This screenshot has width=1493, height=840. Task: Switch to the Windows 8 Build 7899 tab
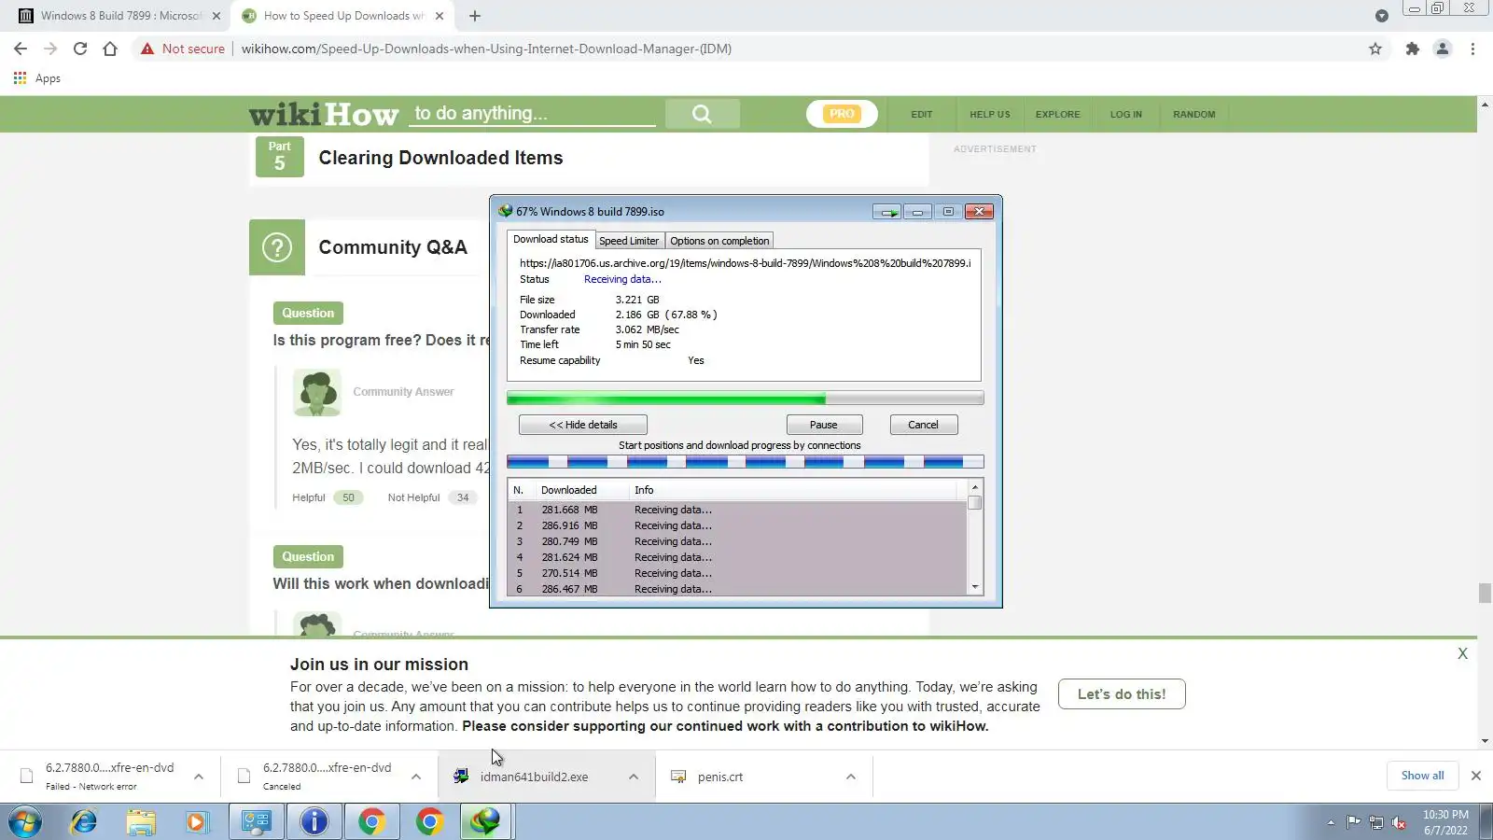(x=120, y=16)
